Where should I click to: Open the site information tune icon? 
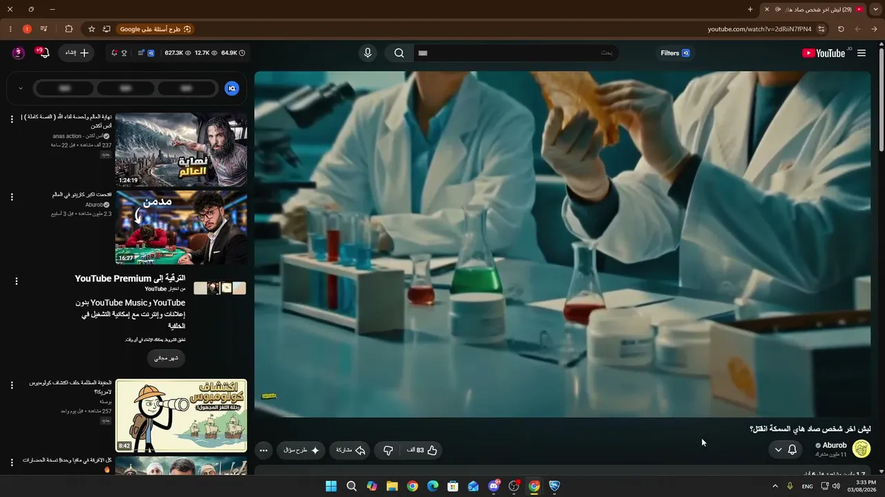(821, 29)
